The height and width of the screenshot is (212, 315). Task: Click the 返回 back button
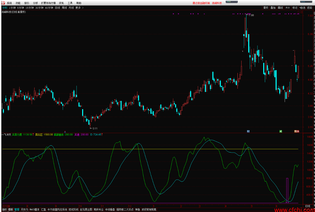coord(310,8)
